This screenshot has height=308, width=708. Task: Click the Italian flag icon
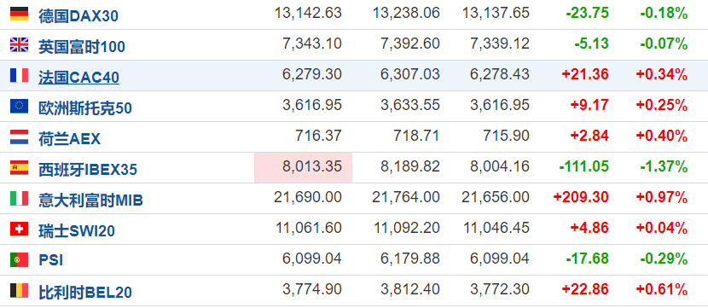[19, 199]
